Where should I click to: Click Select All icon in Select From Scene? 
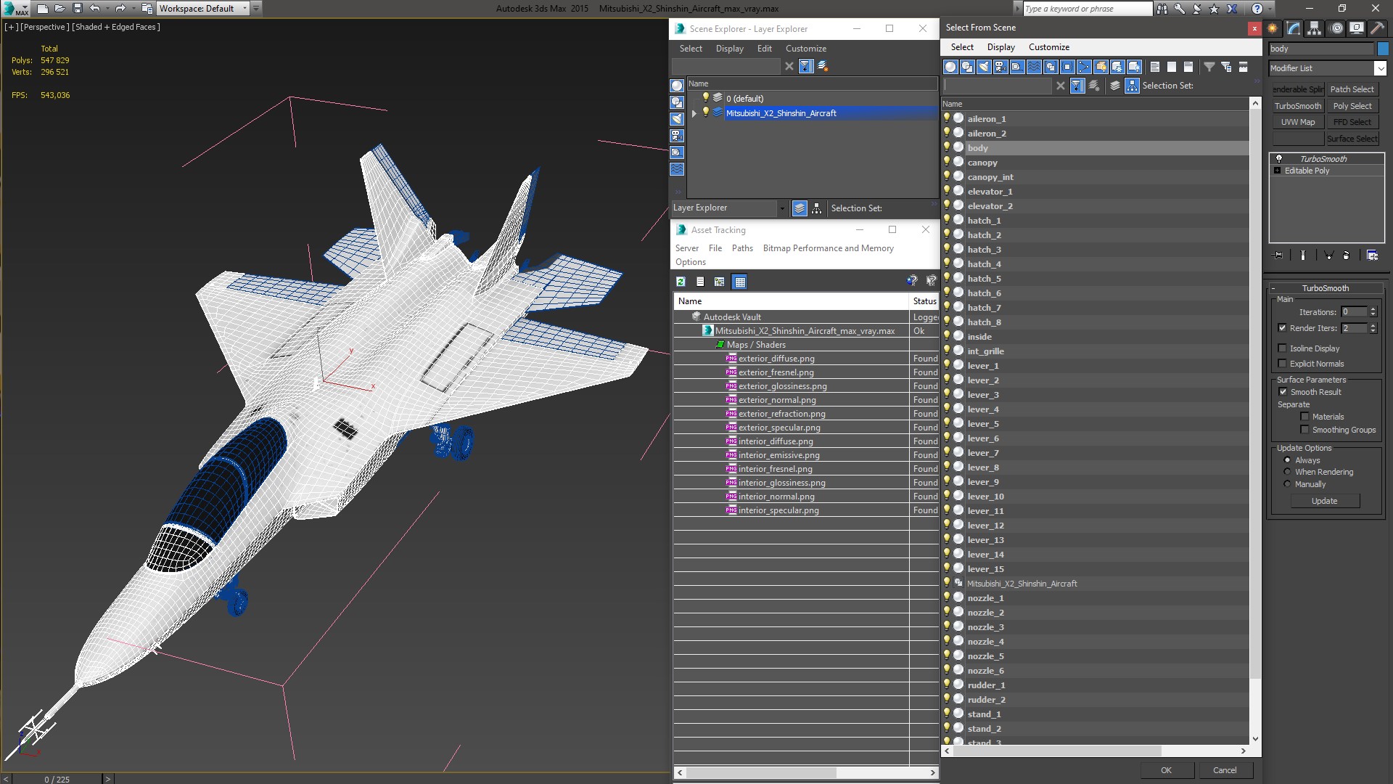click(x=1155, y=67)
